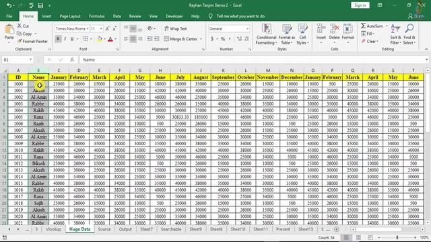Open the font name dropdown
431x242 pixels.
[88, 28]
